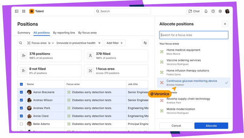Switch to the Summary tab
244x138 pixels.
pyautogui.click(x=24, y=33)
